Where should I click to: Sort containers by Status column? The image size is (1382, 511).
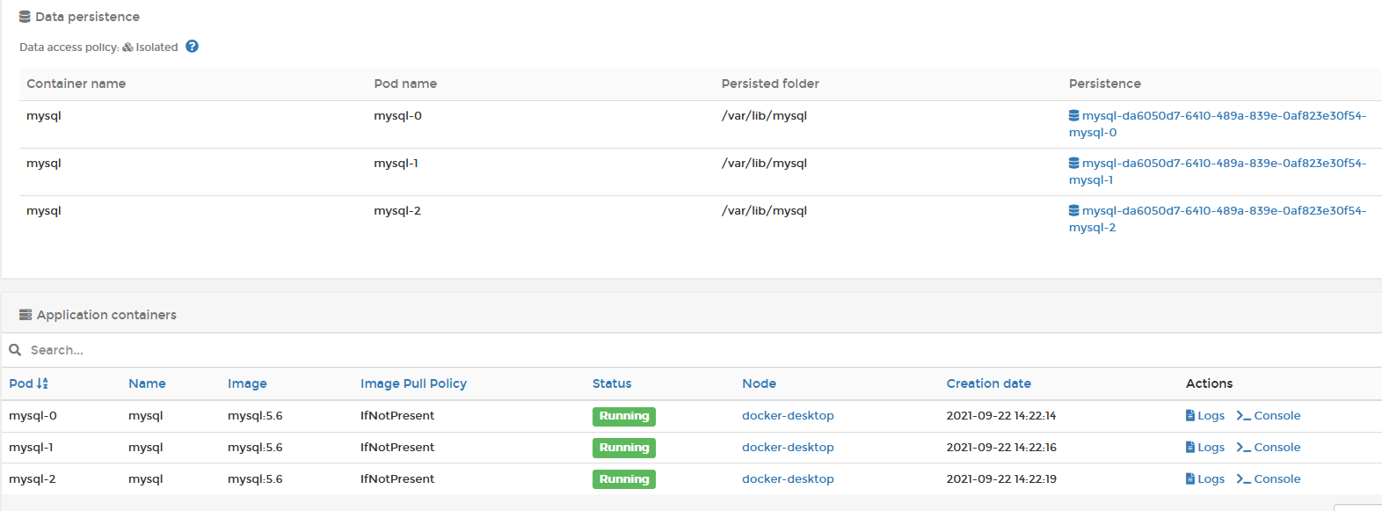(612, 383)
